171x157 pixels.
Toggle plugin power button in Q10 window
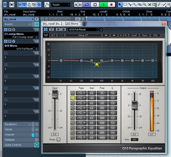click(46, 30)
